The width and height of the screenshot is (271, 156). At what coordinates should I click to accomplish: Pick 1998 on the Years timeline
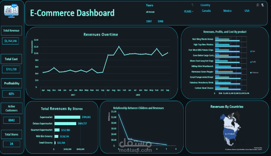160,21
